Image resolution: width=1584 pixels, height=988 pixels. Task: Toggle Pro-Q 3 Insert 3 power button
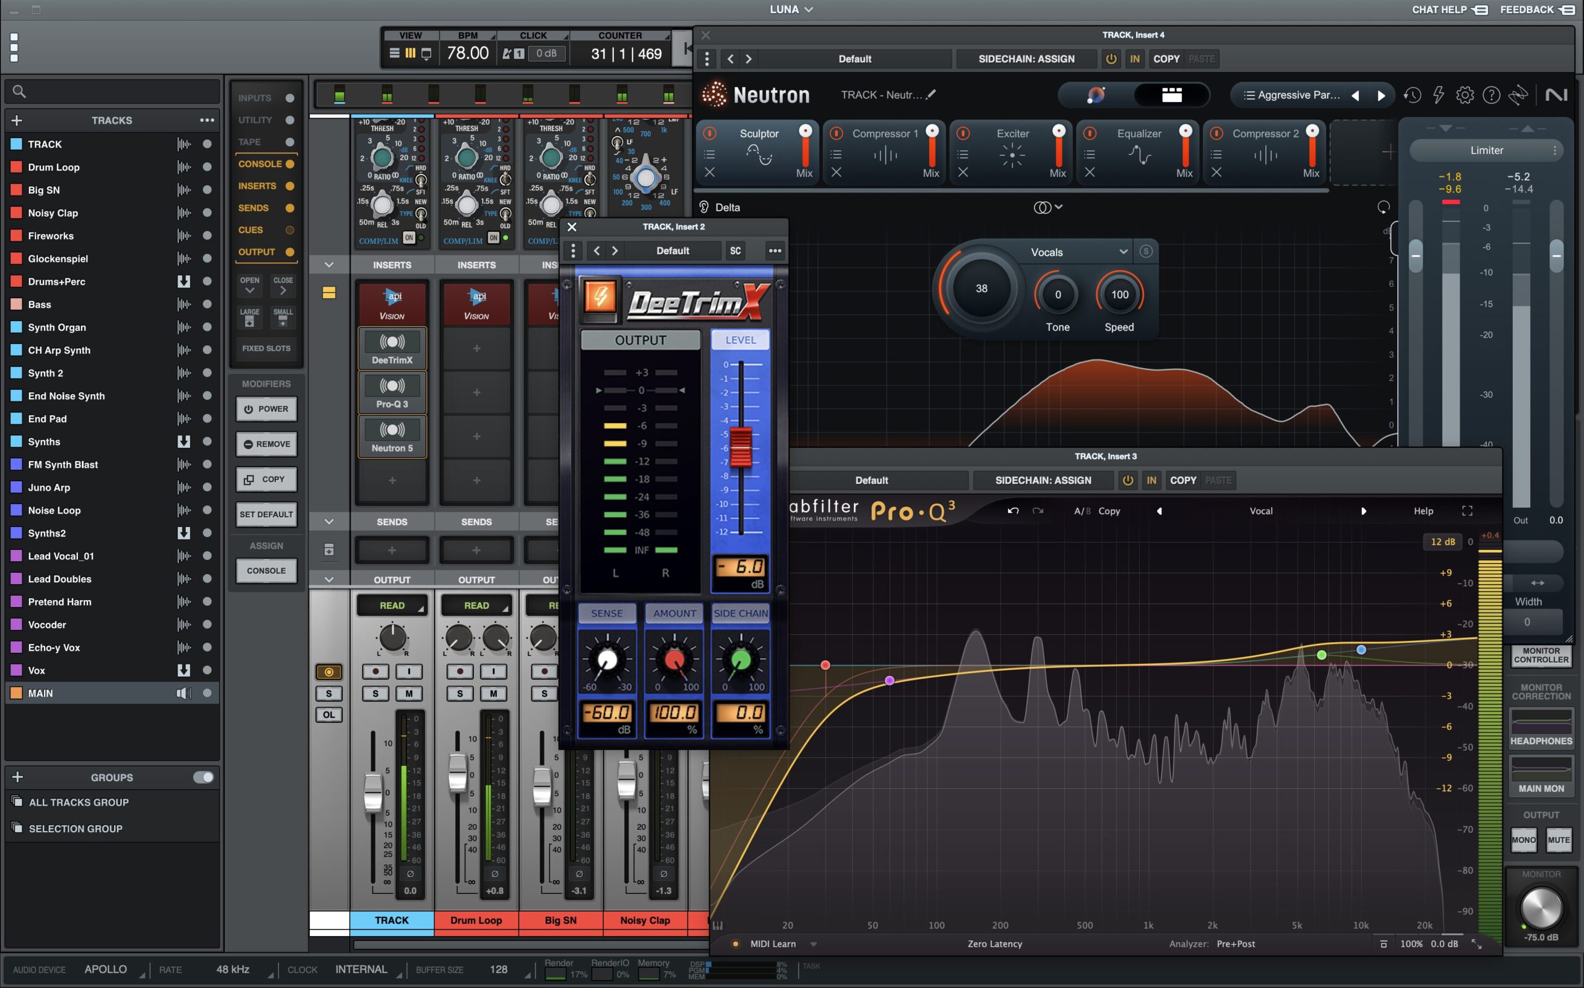[1128, 480]
